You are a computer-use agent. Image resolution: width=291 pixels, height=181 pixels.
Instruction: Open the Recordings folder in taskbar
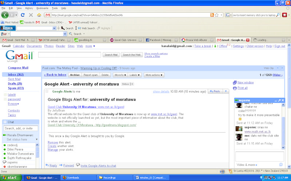click(x=115, y=178)
